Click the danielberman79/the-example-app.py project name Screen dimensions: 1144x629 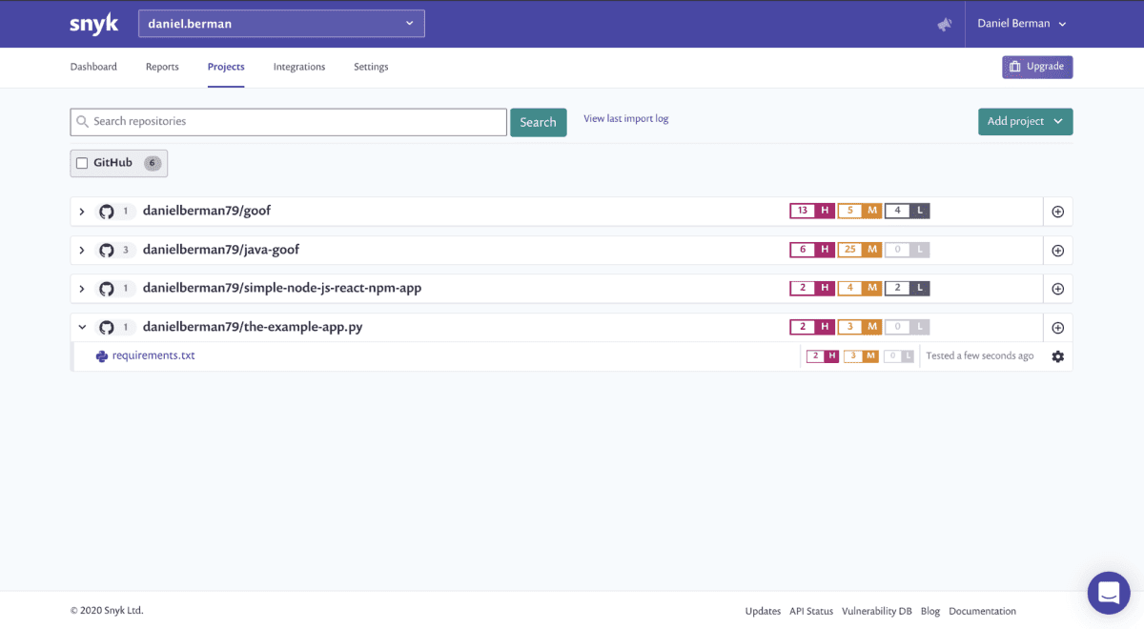click(253, 327)
